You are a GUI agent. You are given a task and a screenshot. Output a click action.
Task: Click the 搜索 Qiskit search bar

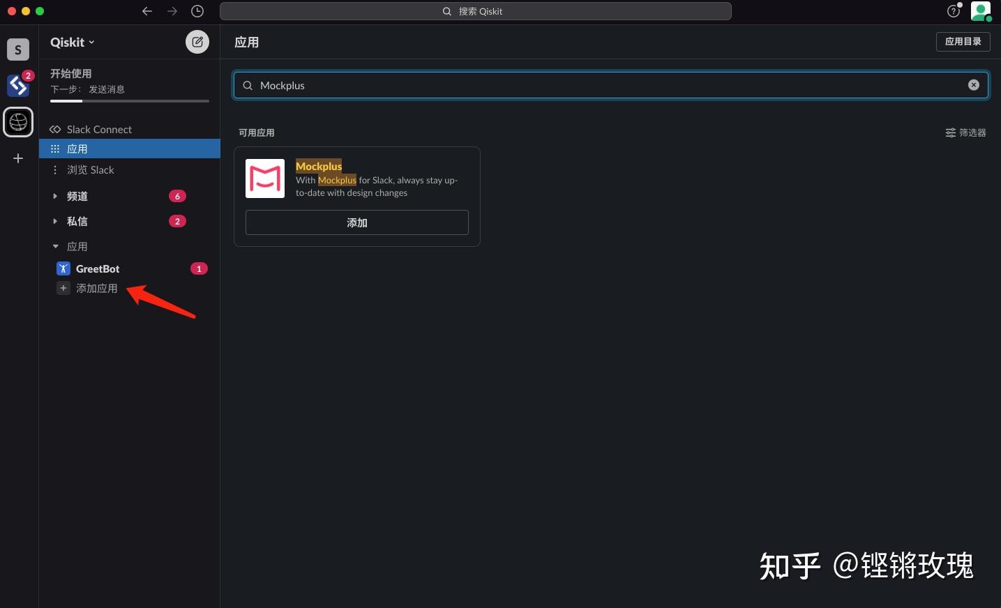pyautogui.click(x=475, y=11)
